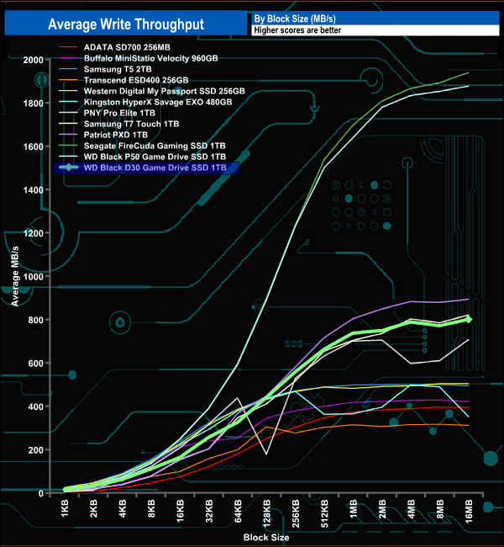Click the 512KB block size label
The image size is (504, 547).
tap(324, 513)
